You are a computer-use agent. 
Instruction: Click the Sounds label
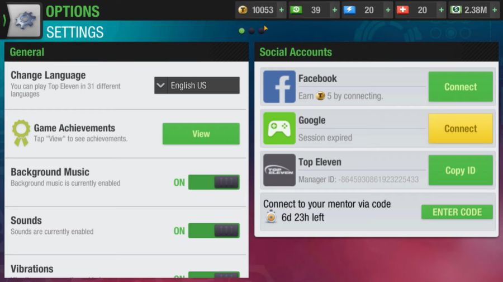(26, 220)
